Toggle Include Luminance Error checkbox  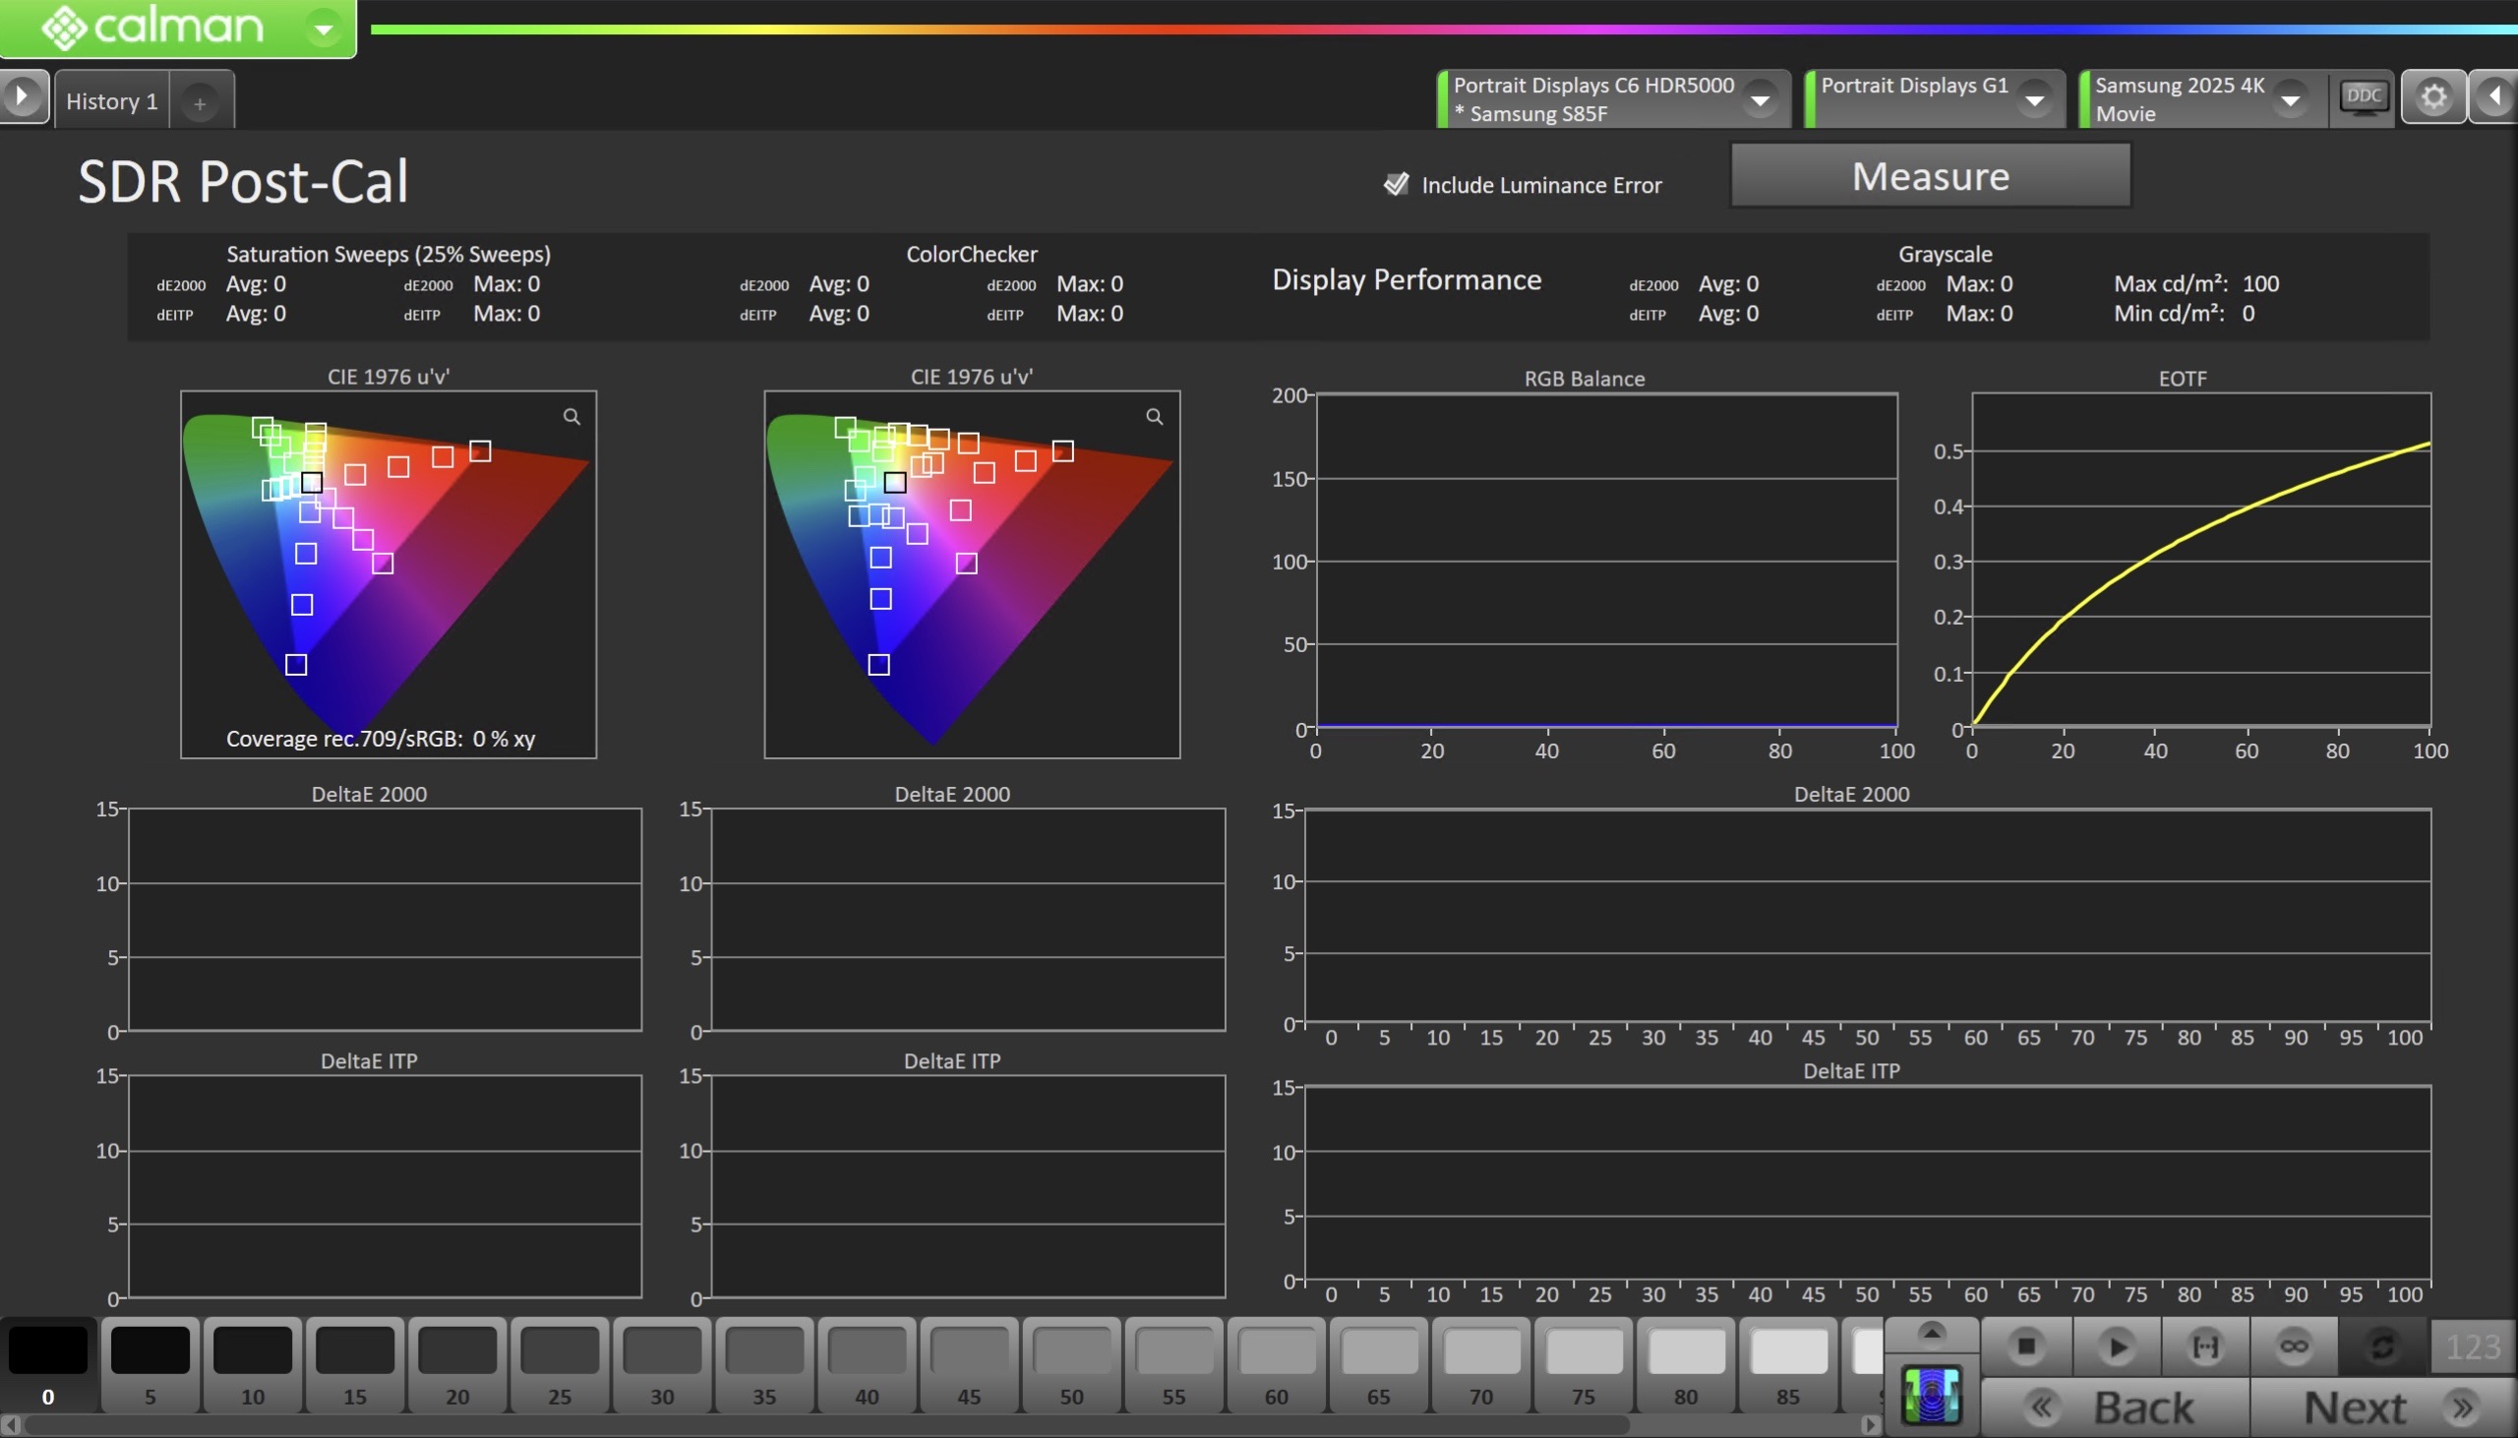[1396, 185]
